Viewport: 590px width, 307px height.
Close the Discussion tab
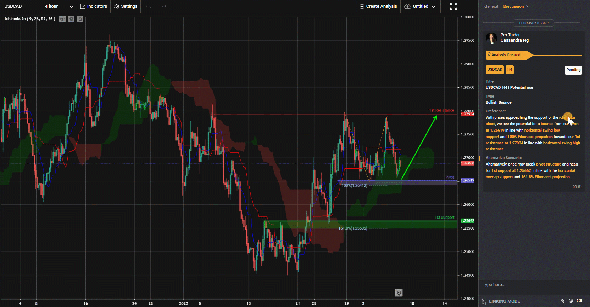click(527, 6)
